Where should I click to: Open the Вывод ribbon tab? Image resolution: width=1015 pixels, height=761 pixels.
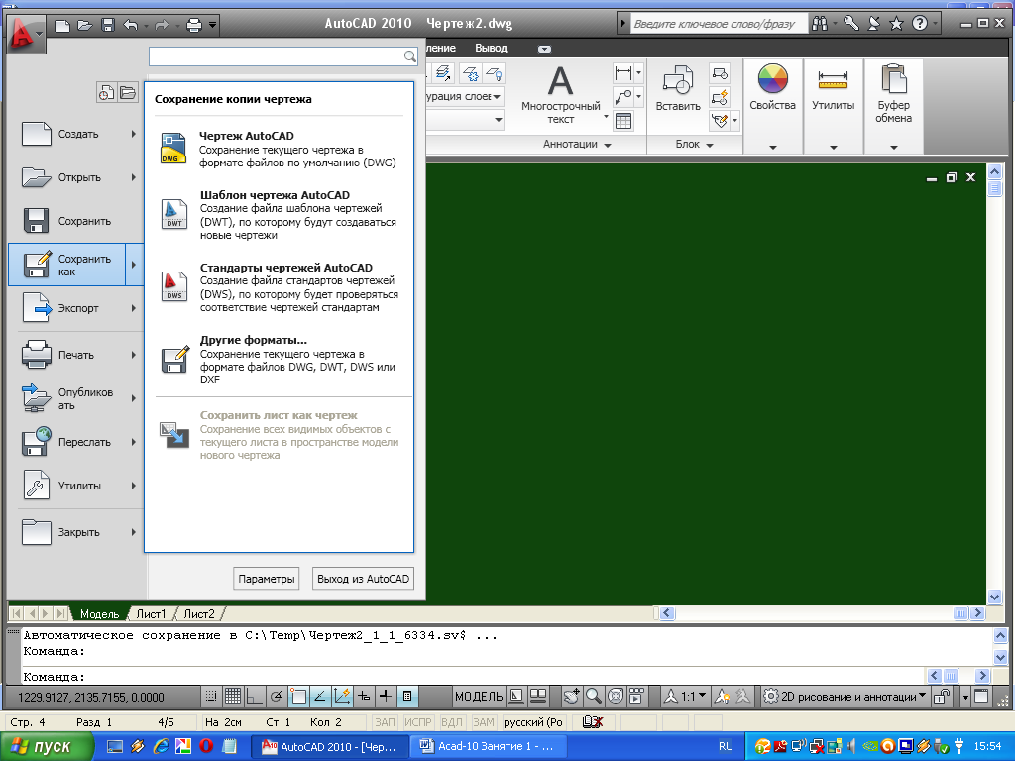[x=491, y=48]
